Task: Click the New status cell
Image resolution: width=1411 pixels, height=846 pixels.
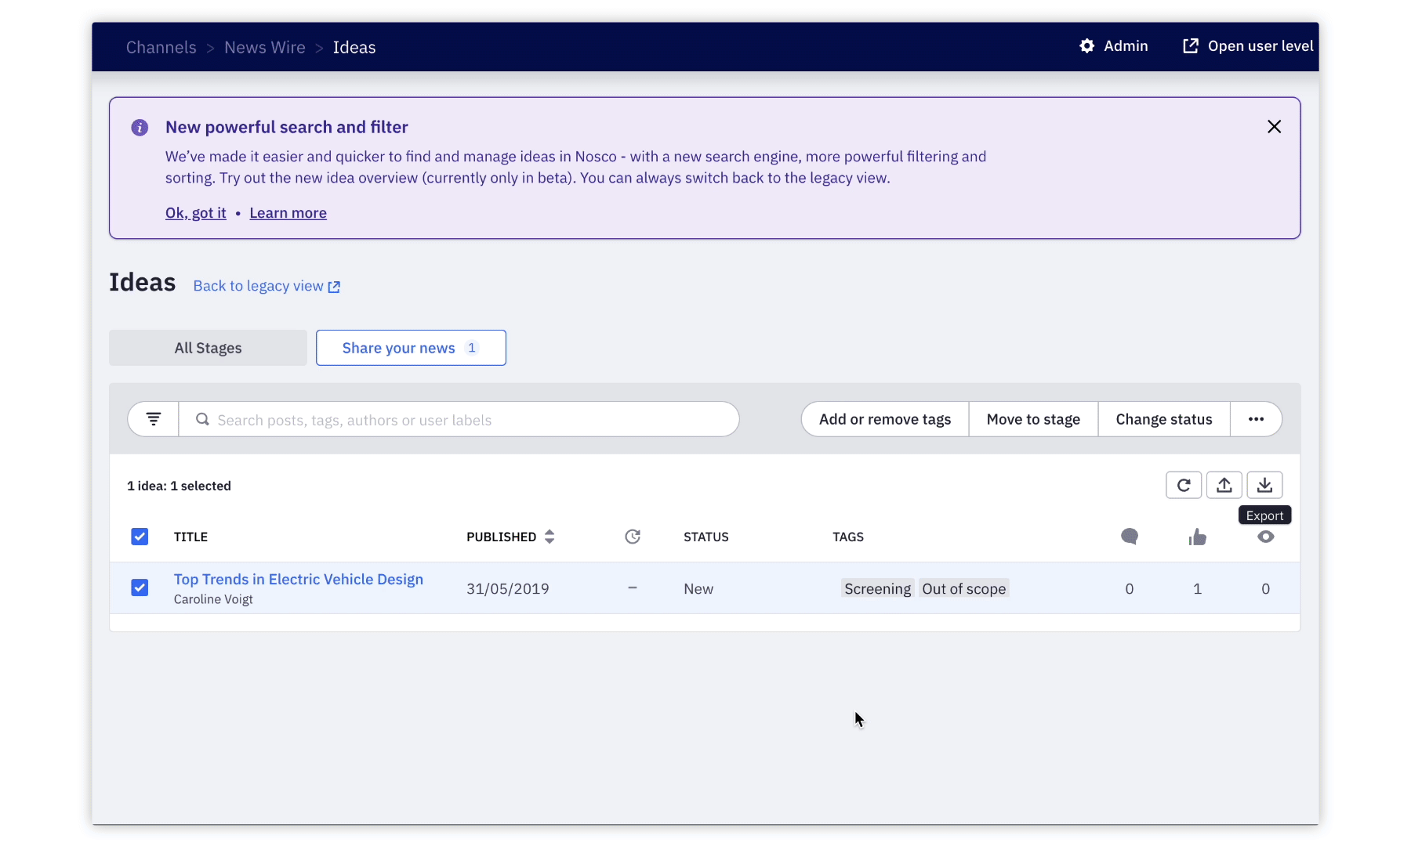Action: [698, 588]
